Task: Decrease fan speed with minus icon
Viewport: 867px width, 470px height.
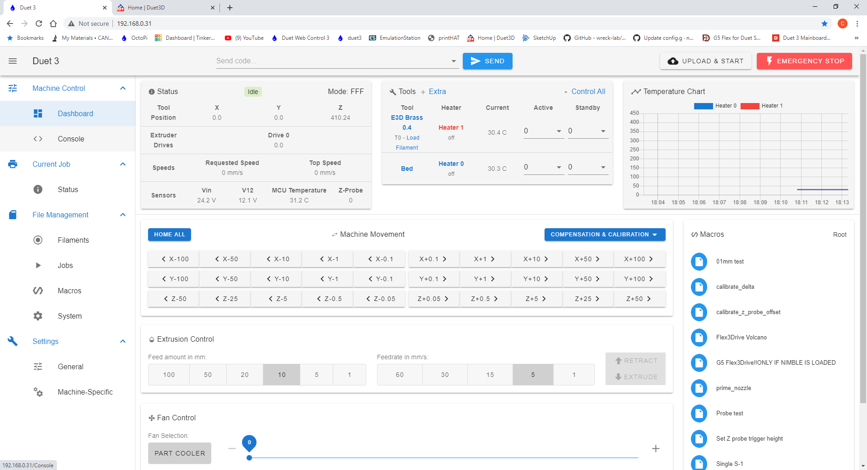Action: 232,448
